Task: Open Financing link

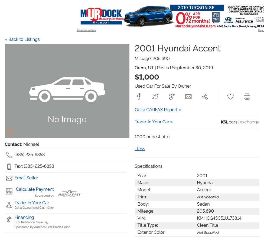Action: [24, 217]
